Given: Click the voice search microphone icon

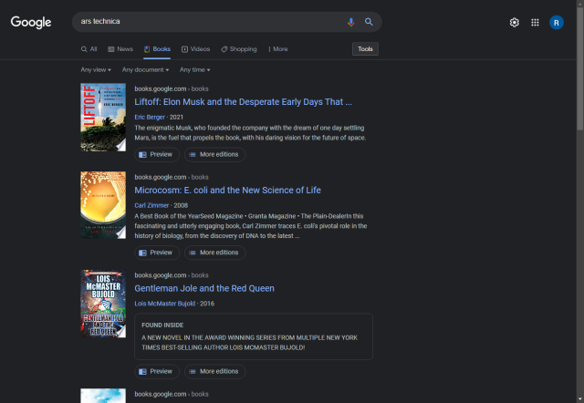Looking at the screenshot, I should (x=350, y=22).
